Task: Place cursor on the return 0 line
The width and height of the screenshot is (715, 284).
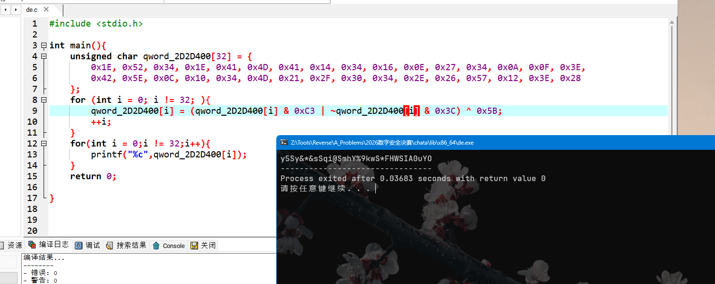Action: pyautogui.click(x=93, y=176)
